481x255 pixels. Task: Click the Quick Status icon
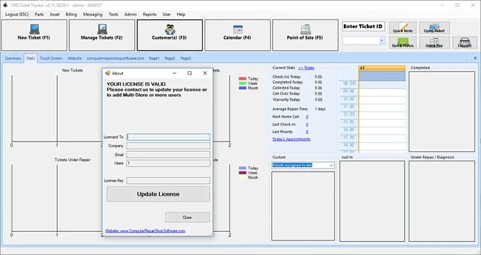(x=403, y=42)
